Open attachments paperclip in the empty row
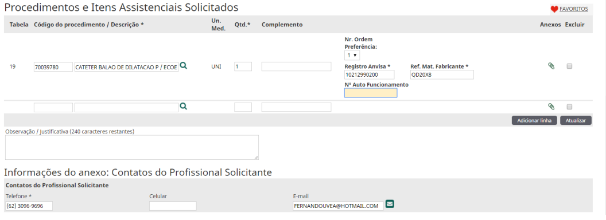 tap(551, 107)
